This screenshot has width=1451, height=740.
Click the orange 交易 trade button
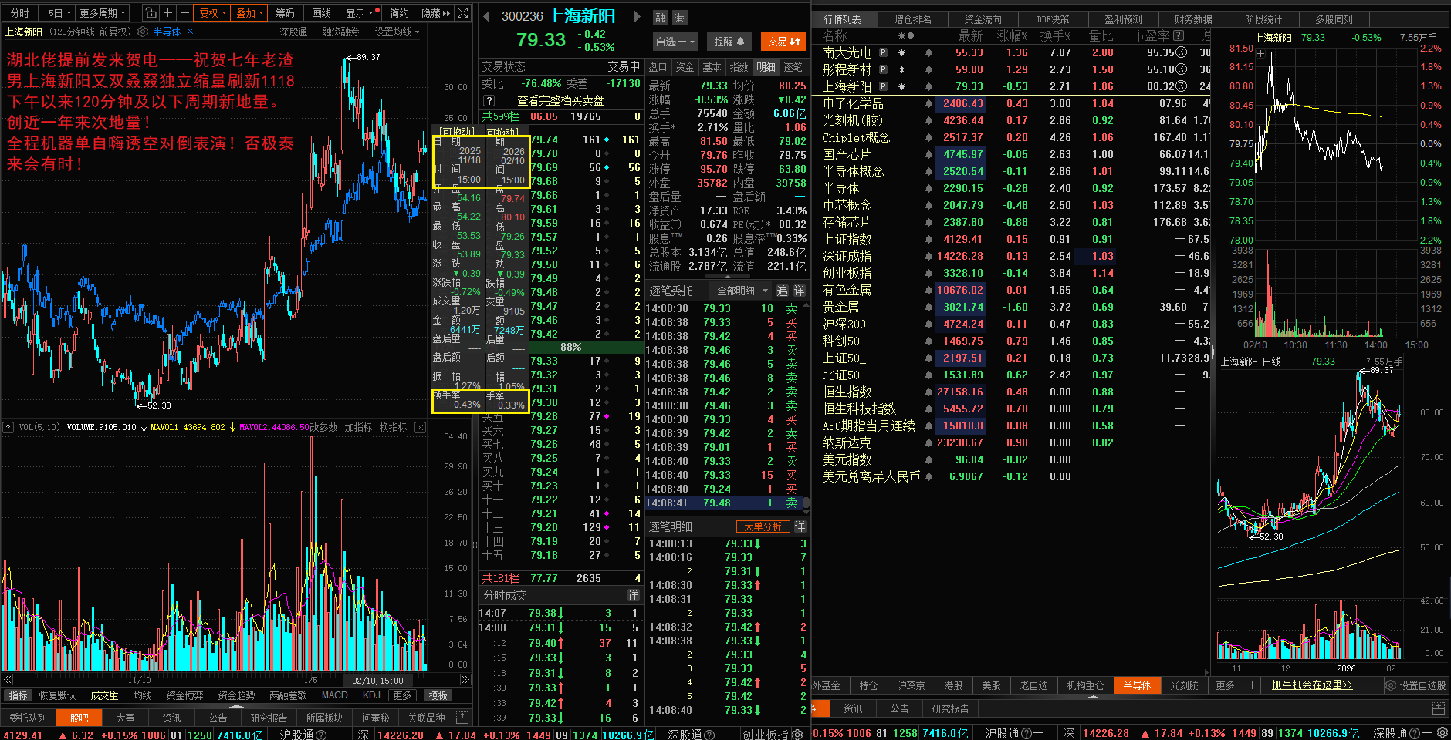(783, 42)
